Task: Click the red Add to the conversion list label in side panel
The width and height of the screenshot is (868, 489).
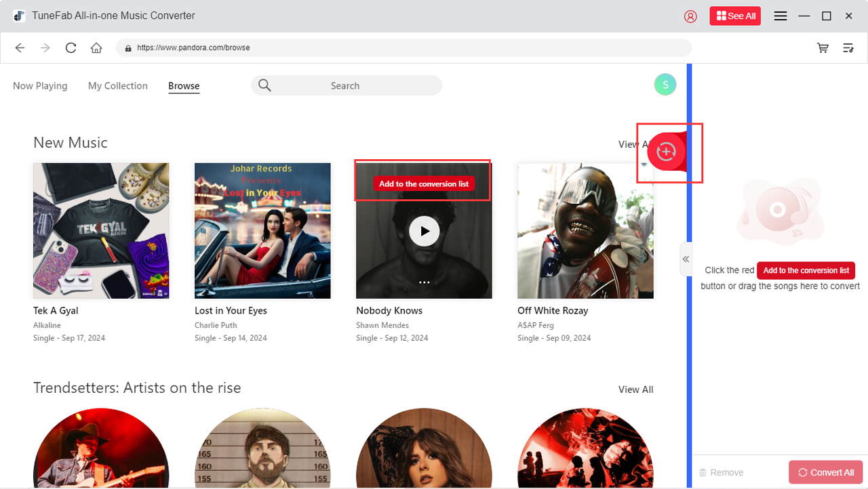Action: click(x=806, y=270)
